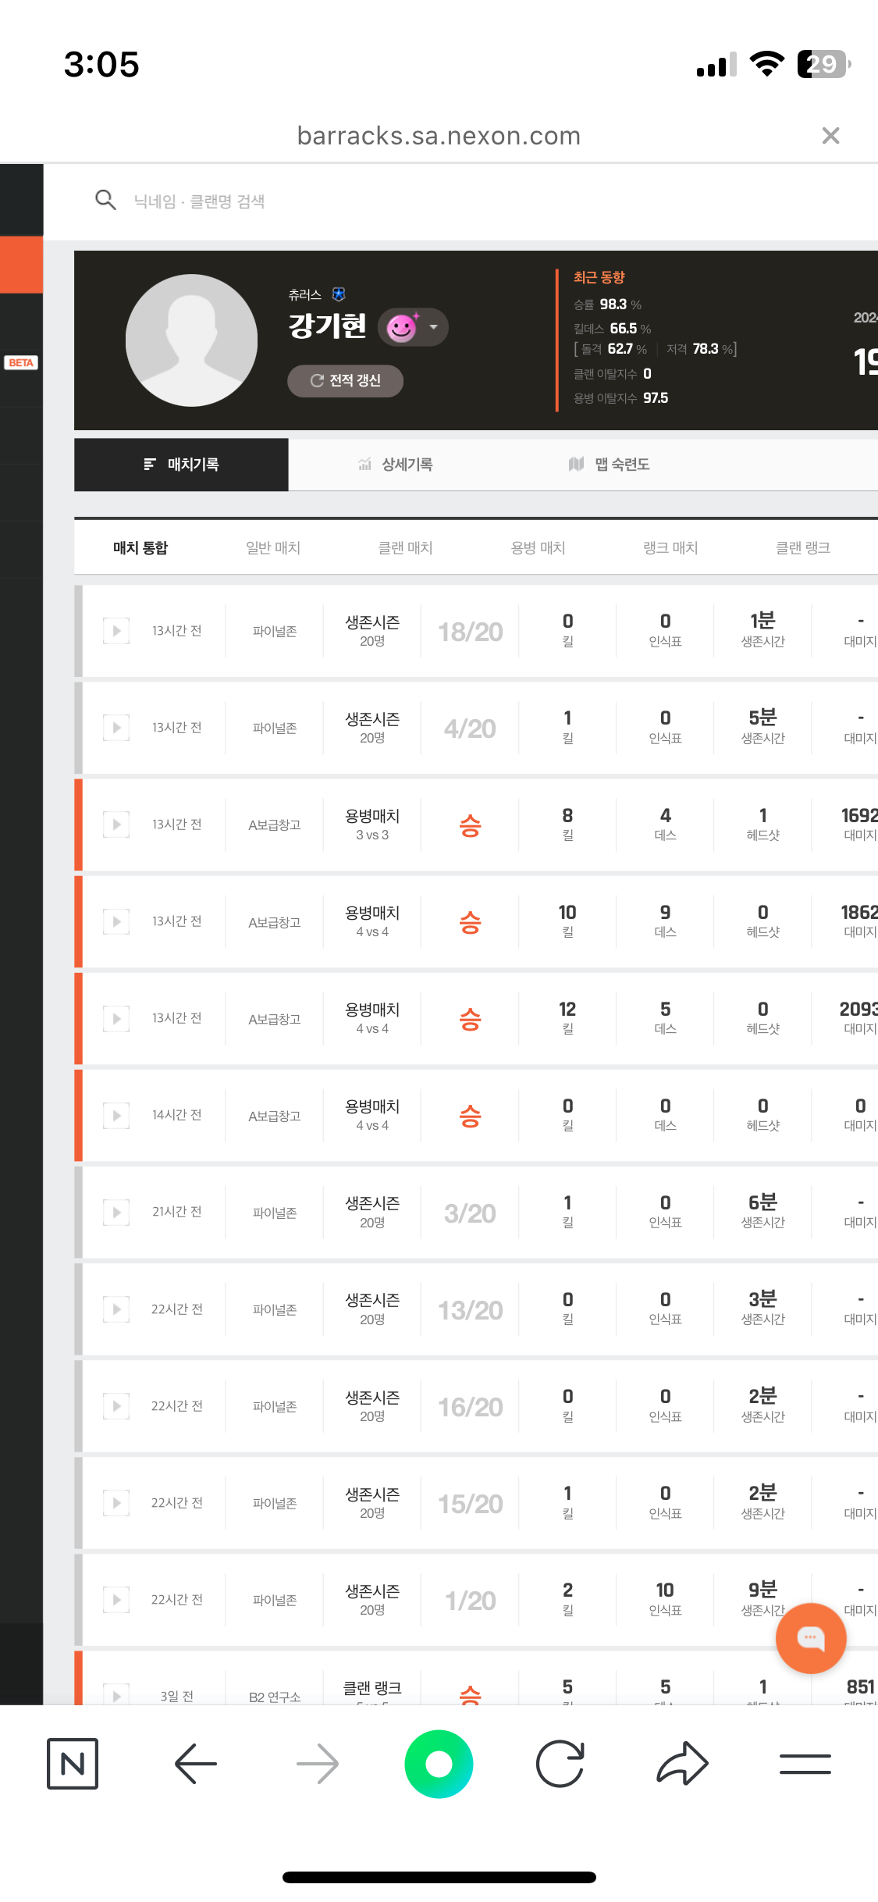
Task: Tap the search magnifier icon
Action: point(105,201)
